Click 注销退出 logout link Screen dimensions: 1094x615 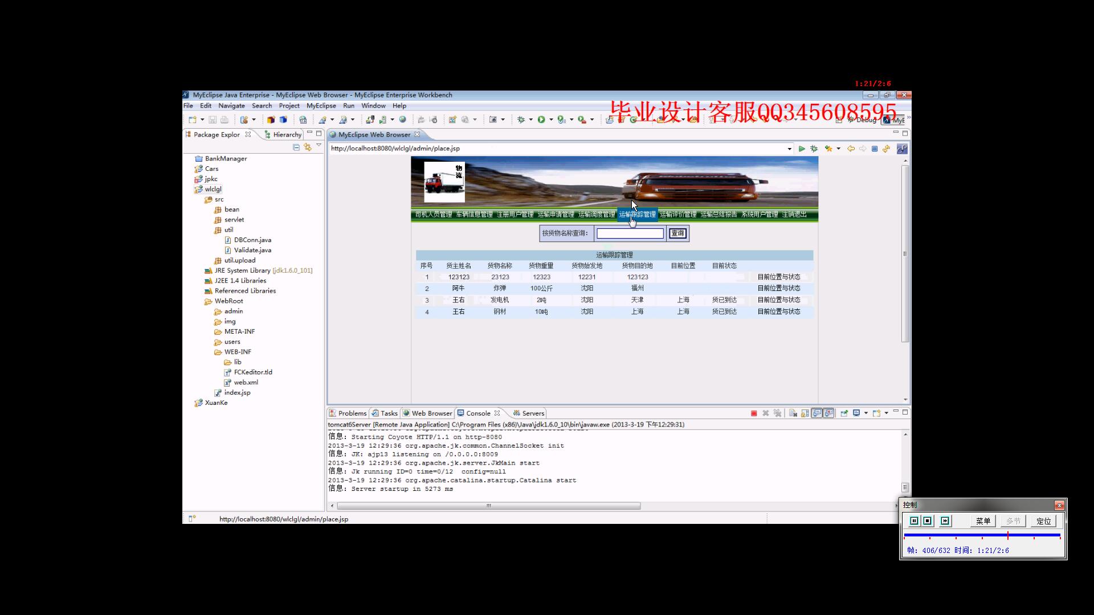(x=794, y=215)
